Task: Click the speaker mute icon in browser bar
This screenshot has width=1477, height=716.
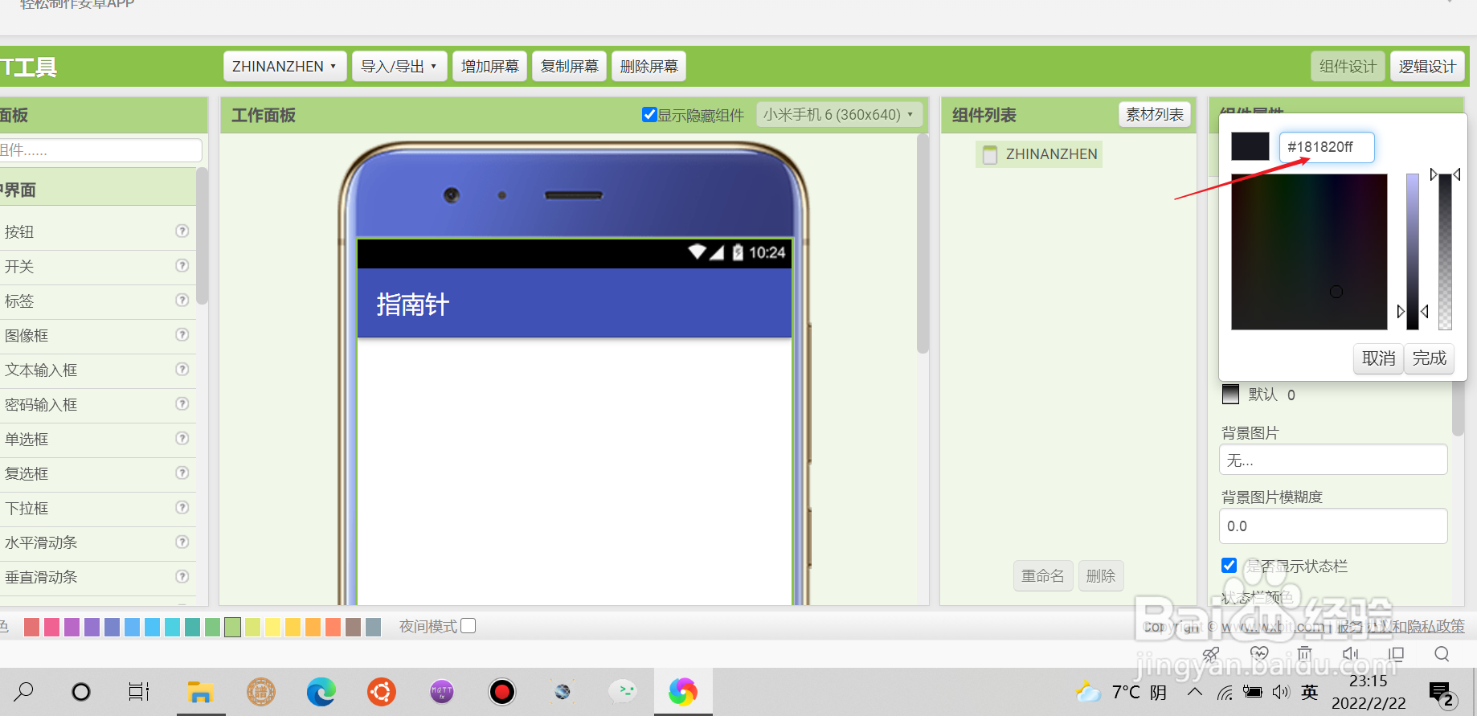Action: click(x=1351, y=654)
